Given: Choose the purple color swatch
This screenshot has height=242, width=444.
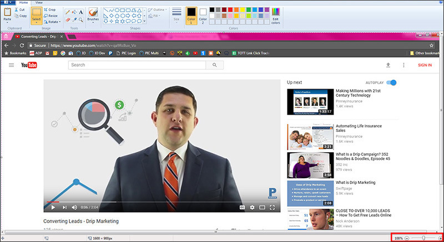Looking at the screenshot, I should [x=267, y=9].
